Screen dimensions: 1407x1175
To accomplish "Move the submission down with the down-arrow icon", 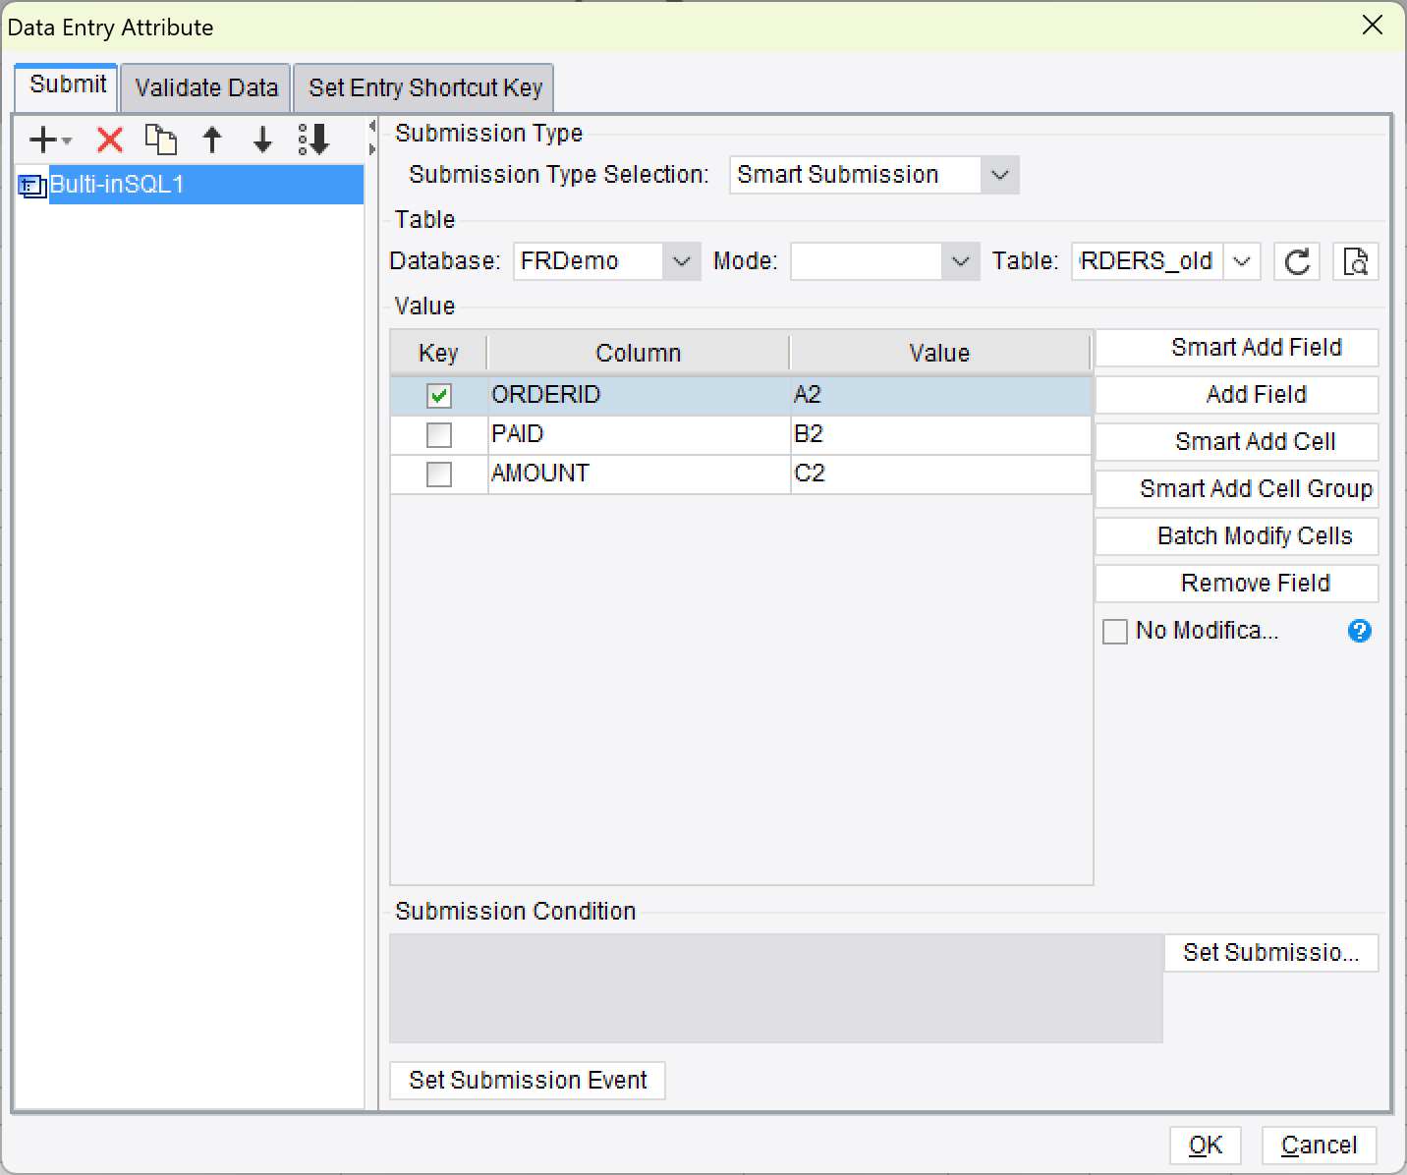I will click(x=261, y=140).
